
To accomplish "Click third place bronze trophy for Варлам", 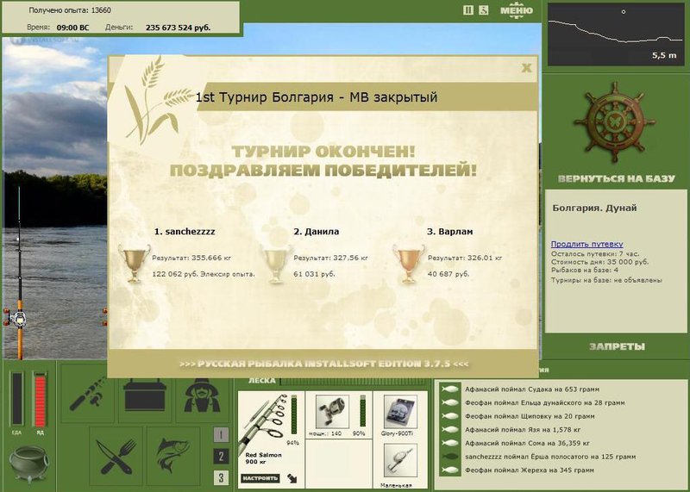I will coord(409,264).
